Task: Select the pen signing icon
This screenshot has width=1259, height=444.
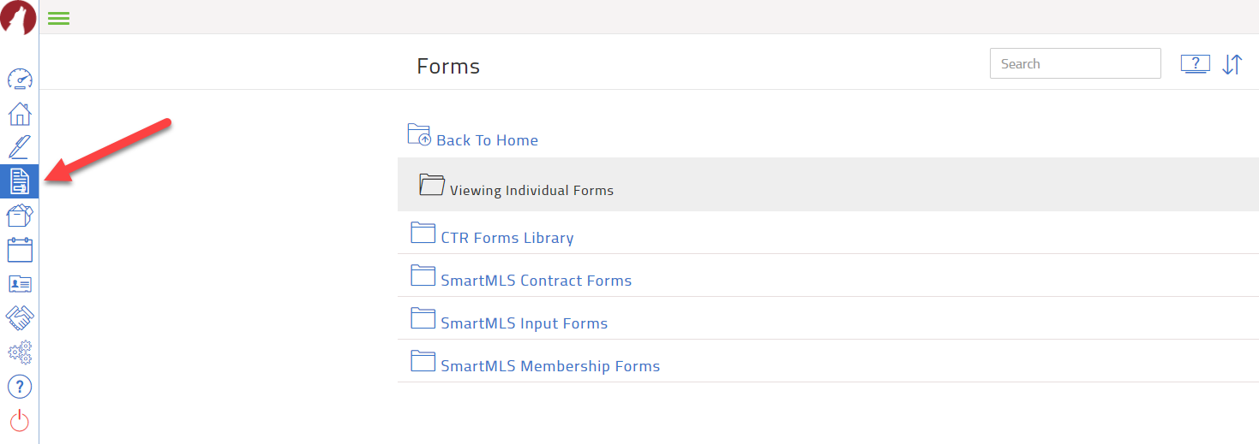Action: [x=20, y=146]
